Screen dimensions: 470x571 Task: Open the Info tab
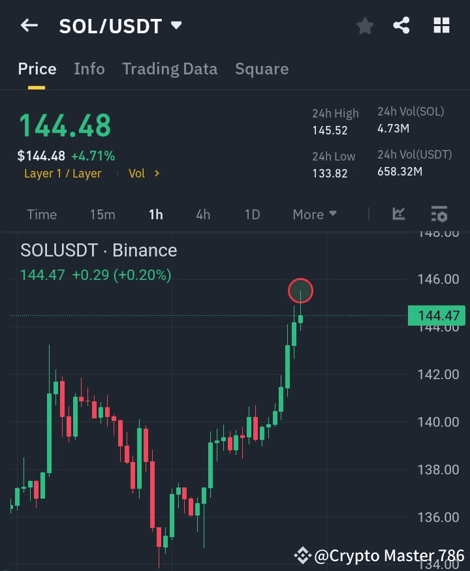[89, 69]
